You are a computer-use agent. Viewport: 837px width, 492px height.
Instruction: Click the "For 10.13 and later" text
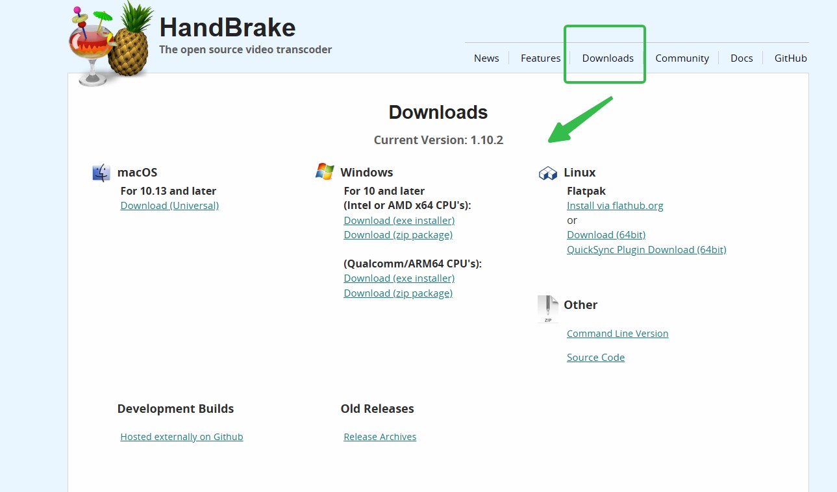[168, 191]
